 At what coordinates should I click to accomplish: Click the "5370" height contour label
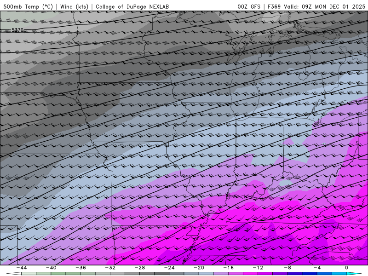tap(17, 30)
